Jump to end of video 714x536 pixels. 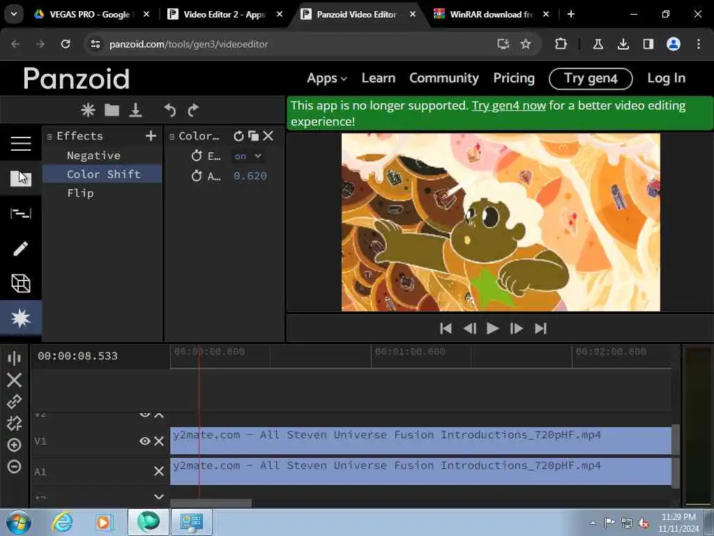(540, 329)
